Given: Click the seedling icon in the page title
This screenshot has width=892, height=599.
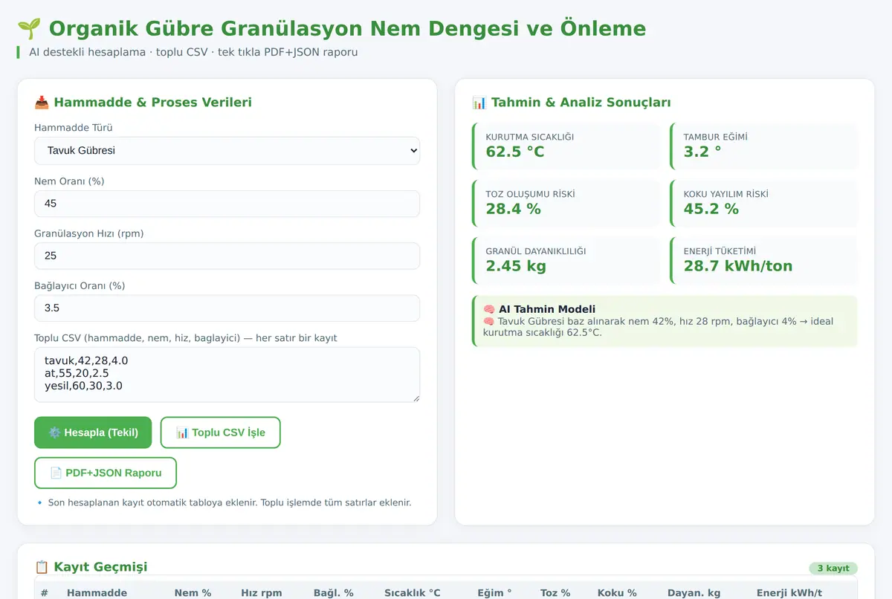Looking at the screenshot, I should point(29,29).
